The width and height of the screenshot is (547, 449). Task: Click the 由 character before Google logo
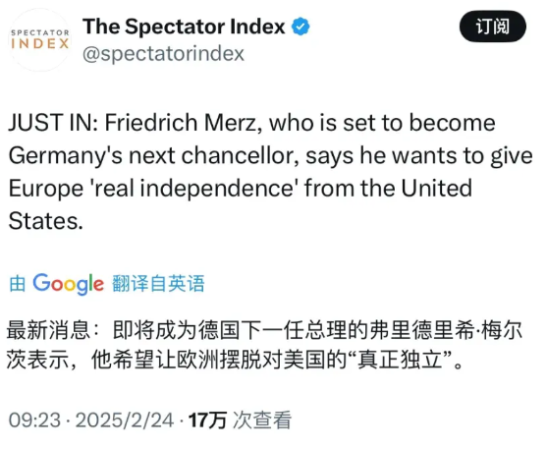[17, 283]
